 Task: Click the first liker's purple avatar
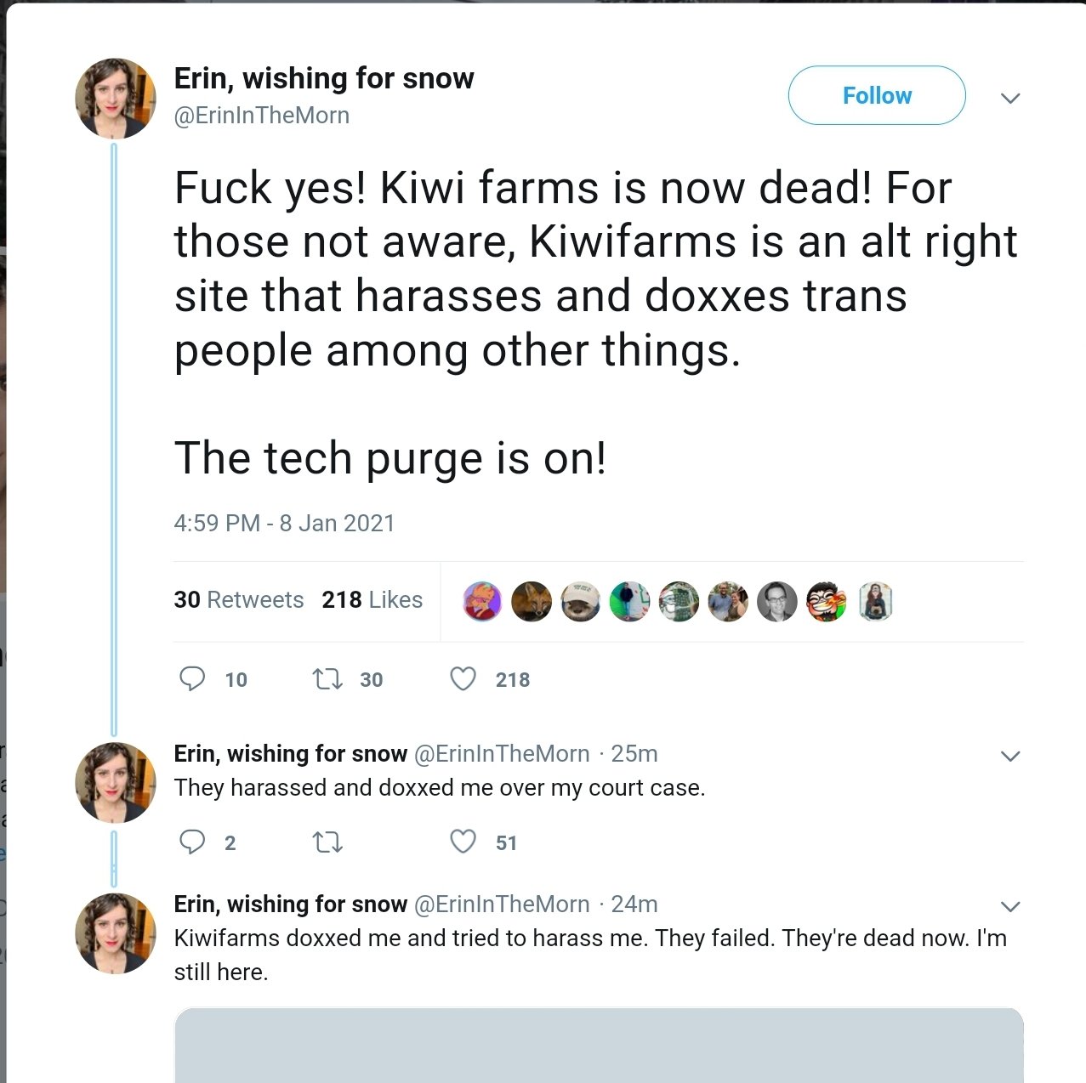pyautogui.click(x=482, y=602)
